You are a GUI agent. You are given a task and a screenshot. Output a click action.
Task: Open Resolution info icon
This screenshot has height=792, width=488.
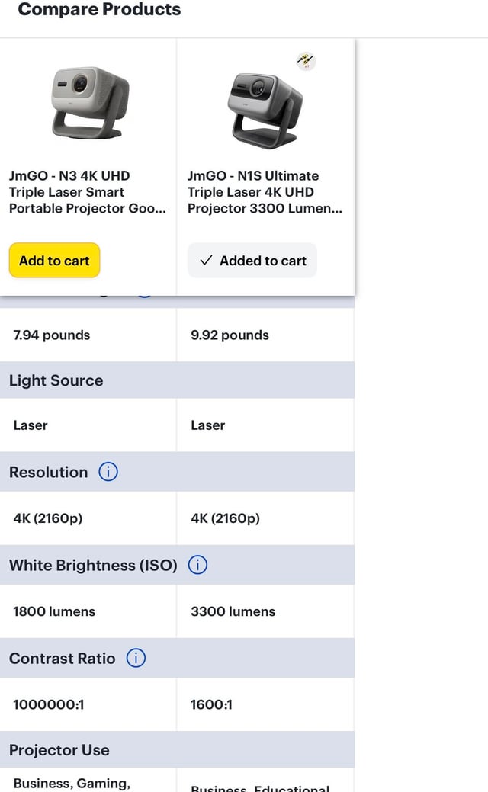(108, 472)
